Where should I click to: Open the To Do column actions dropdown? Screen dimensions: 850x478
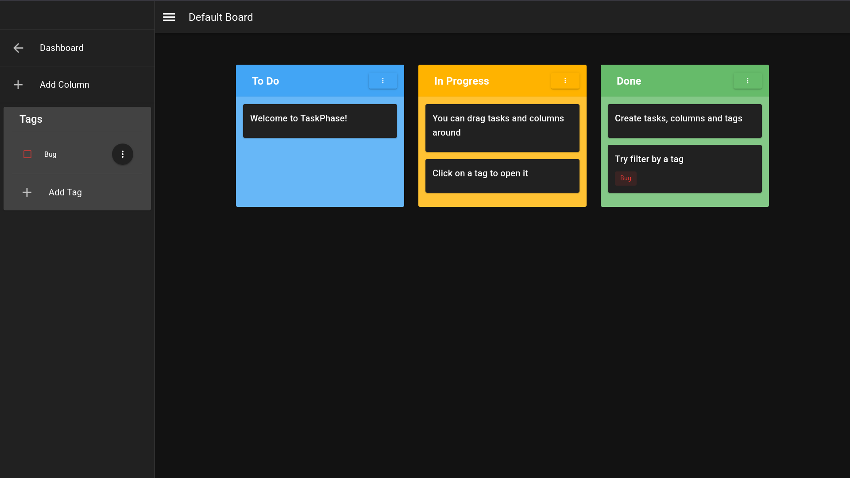[x=382, y=81]
